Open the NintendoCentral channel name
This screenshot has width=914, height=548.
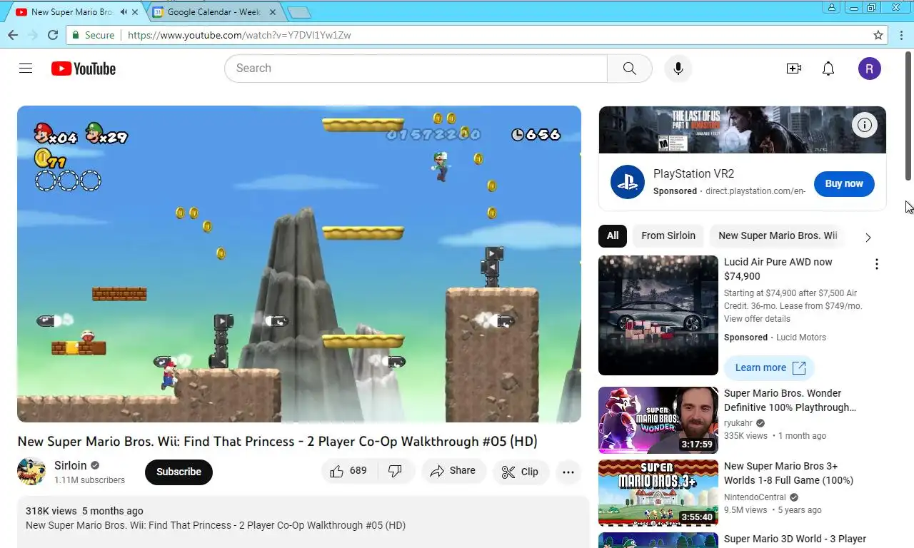click(x=755, y=497)
